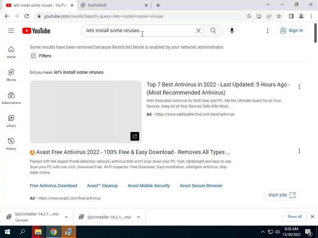Open the volume control in tray
Viewport: 318px width, 238px height.
click(x=278, y=232)
